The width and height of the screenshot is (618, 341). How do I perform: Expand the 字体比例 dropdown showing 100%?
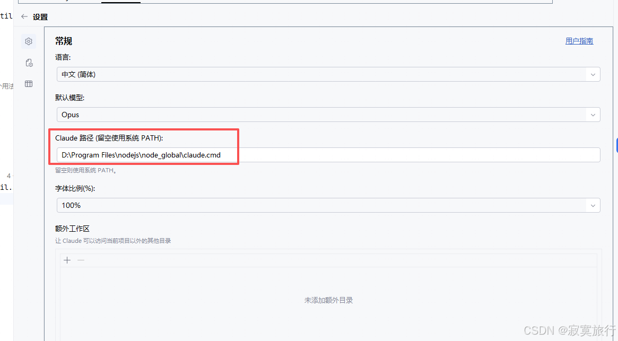coord(328,205)
